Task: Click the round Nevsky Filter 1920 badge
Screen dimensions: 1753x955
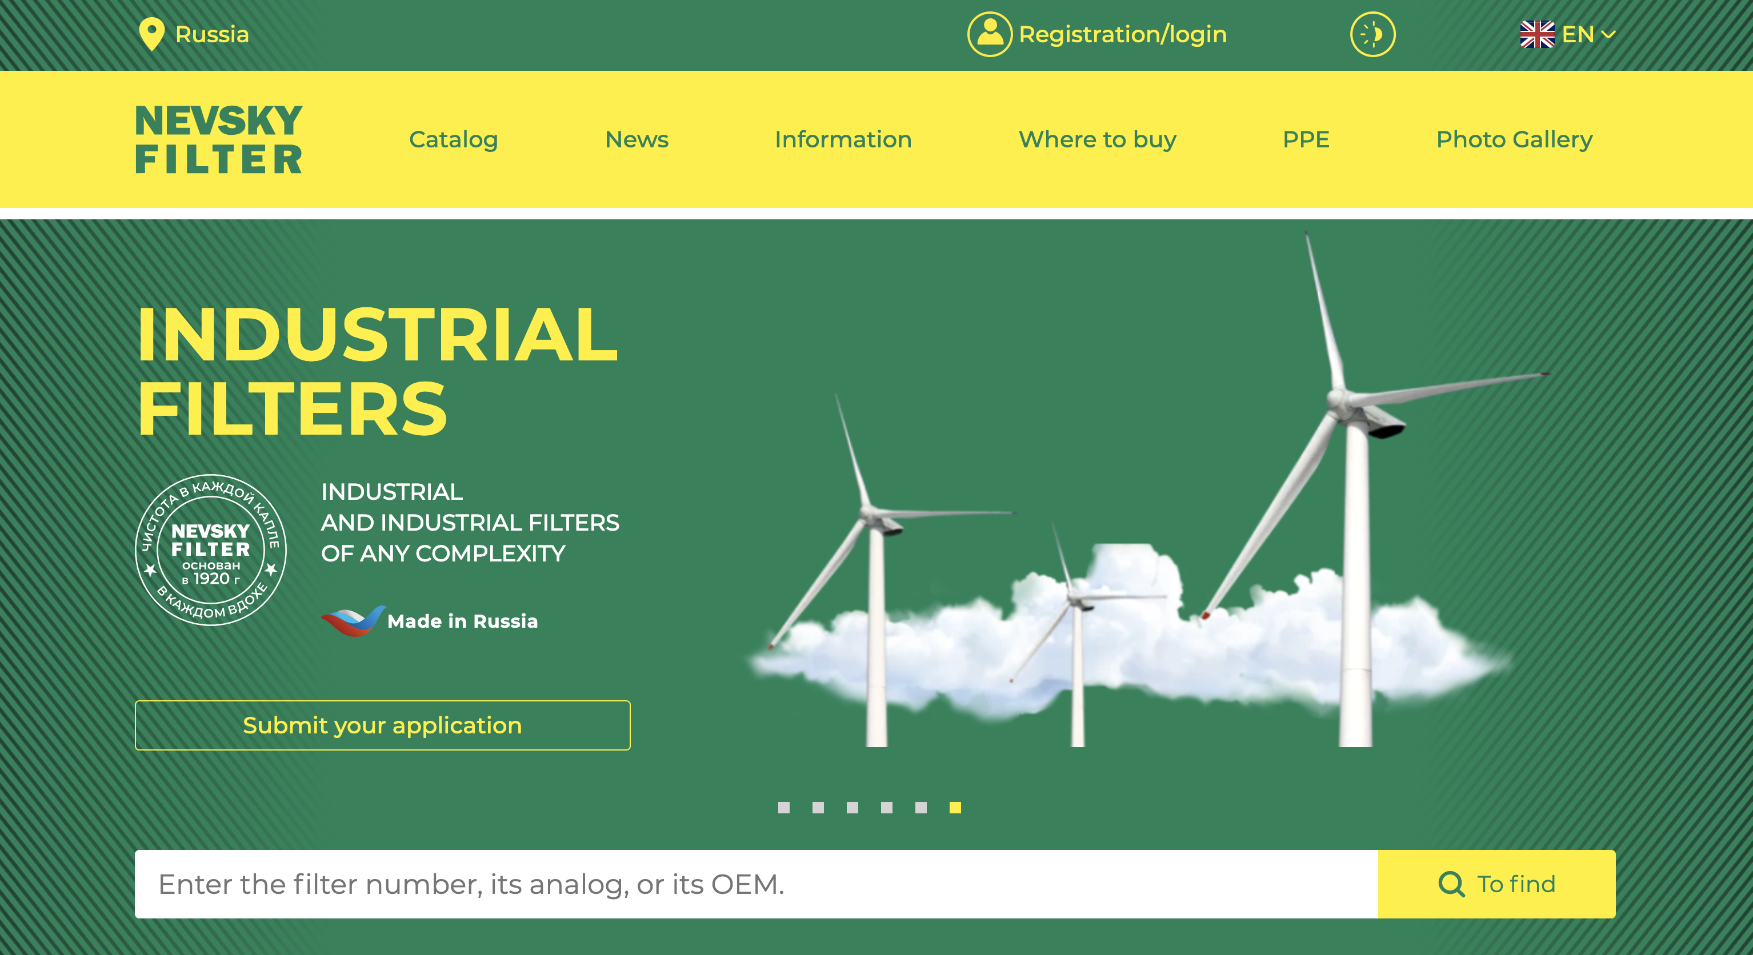Action: tap(211, 549)
